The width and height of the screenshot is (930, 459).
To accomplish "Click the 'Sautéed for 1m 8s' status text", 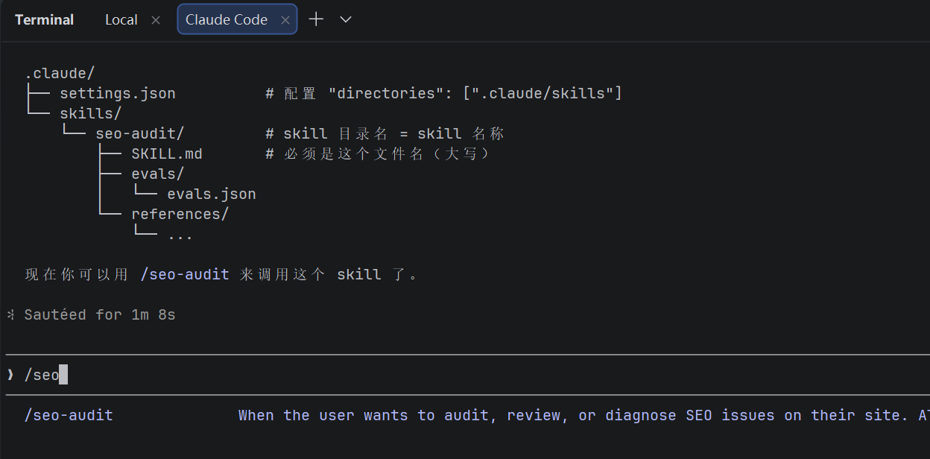I will coord(100,314).
